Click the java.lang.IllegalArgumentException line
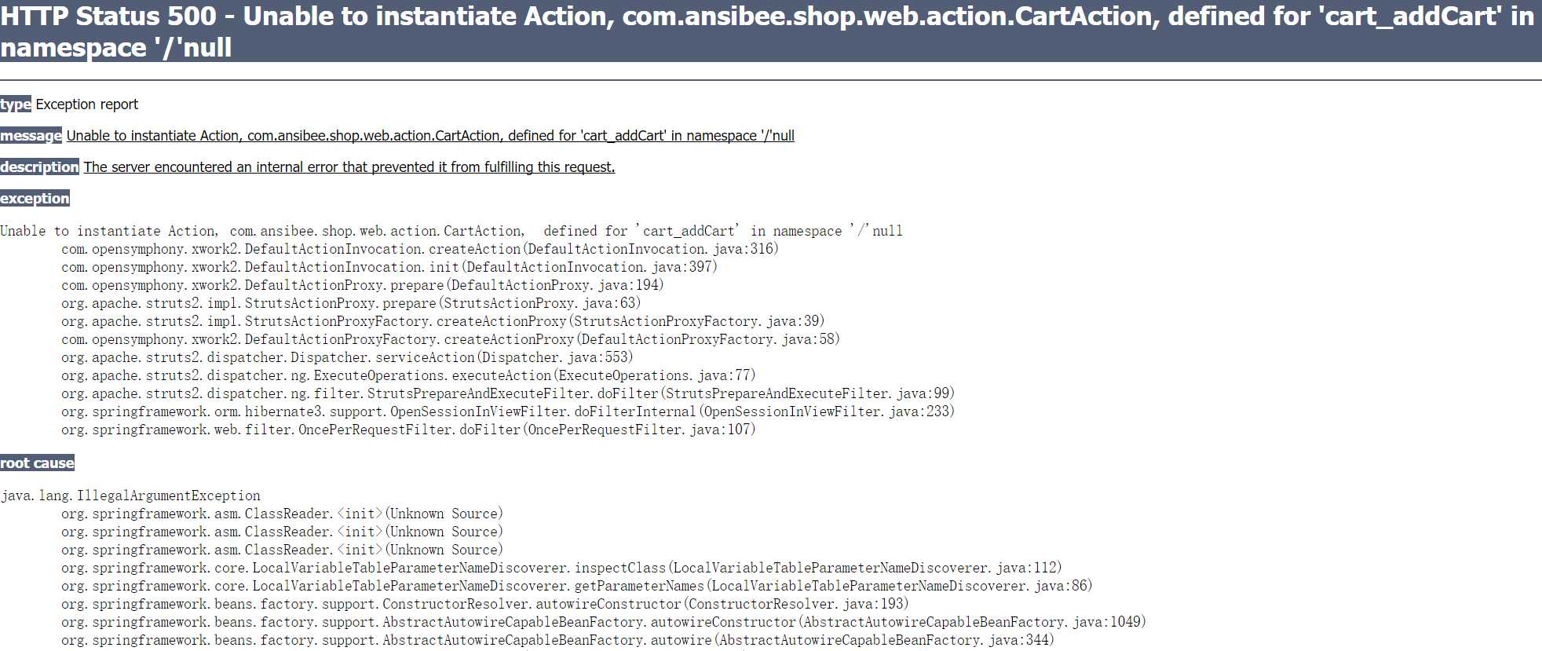 point(130,496)
